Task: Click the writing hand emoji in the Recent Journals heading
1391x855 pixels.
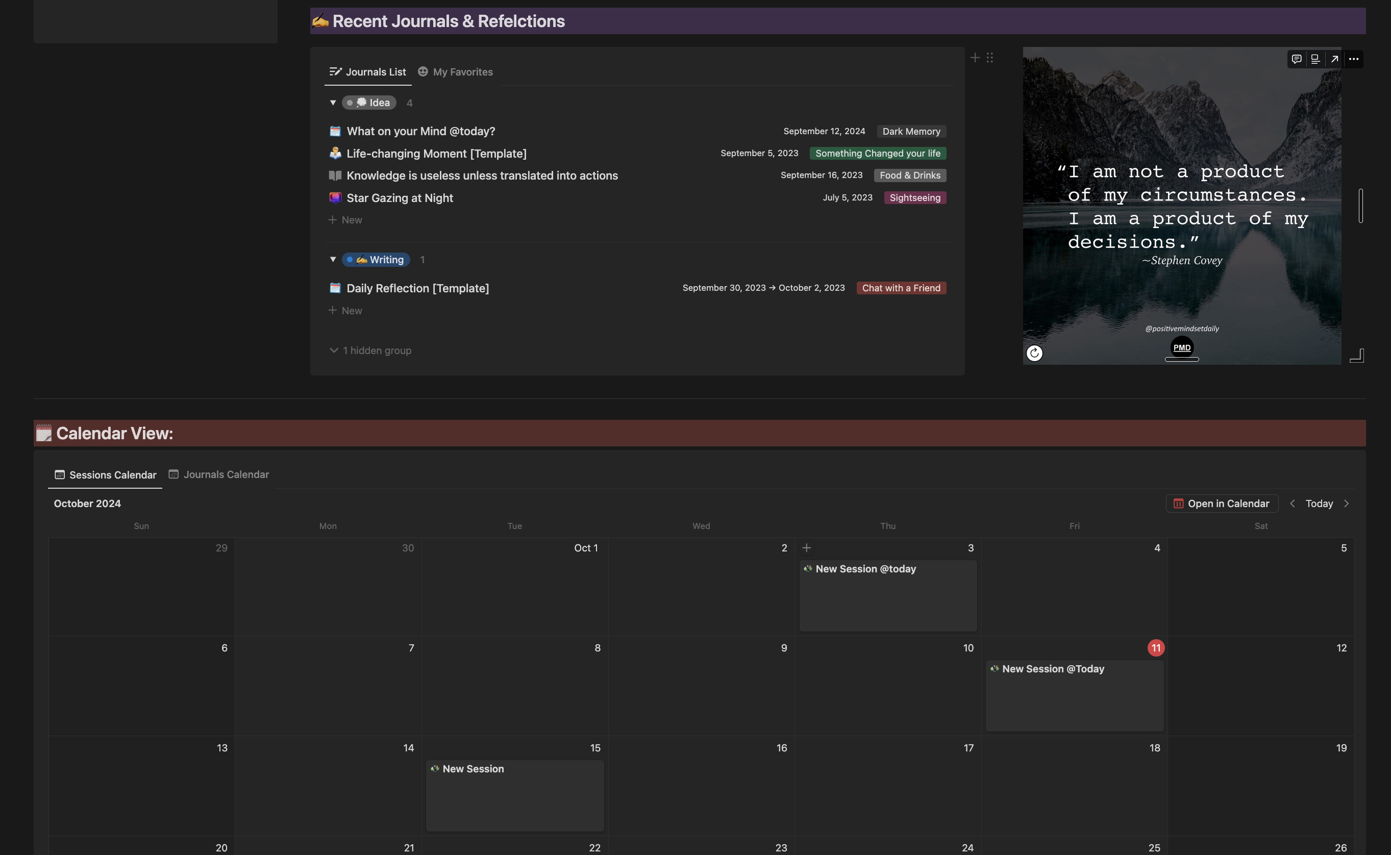Action: [320, 21]
